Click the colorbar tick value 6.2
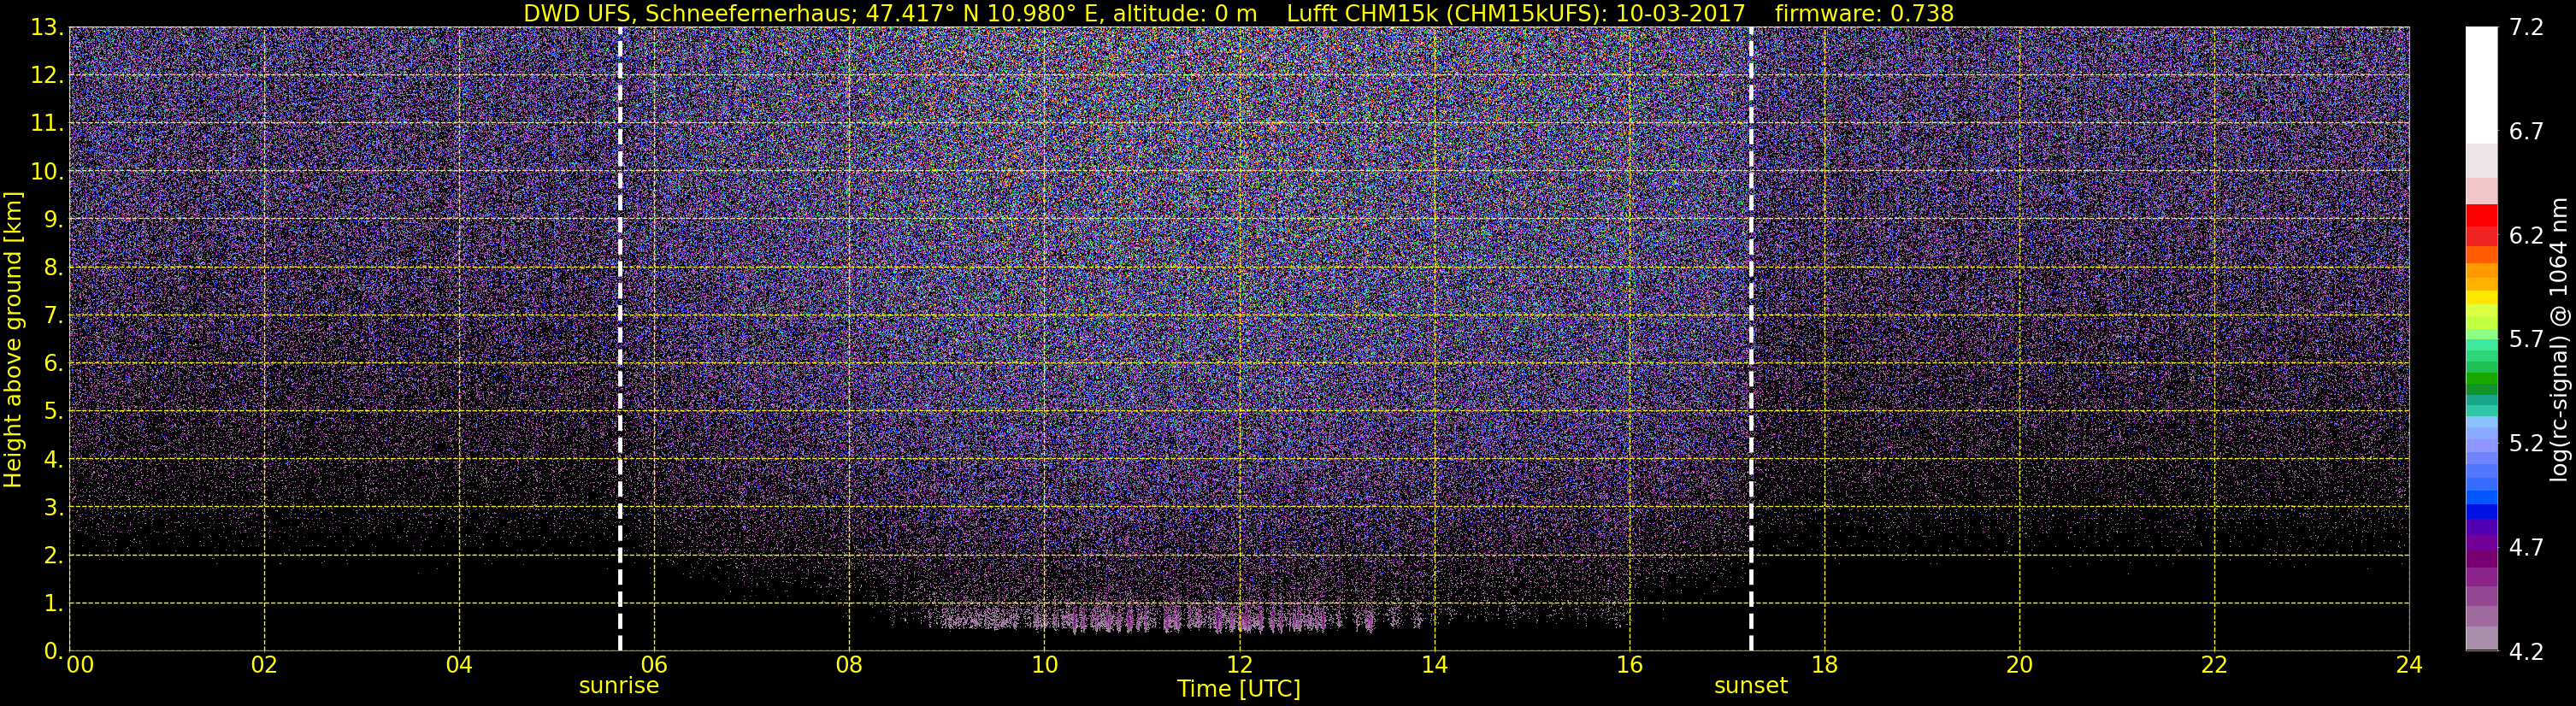 2526,236
